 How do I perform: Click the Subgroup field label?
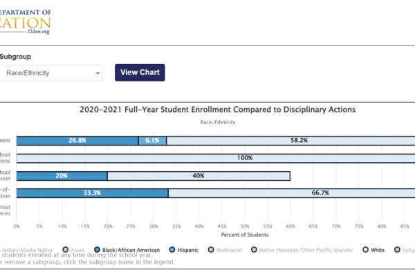[x=15, y=57]
